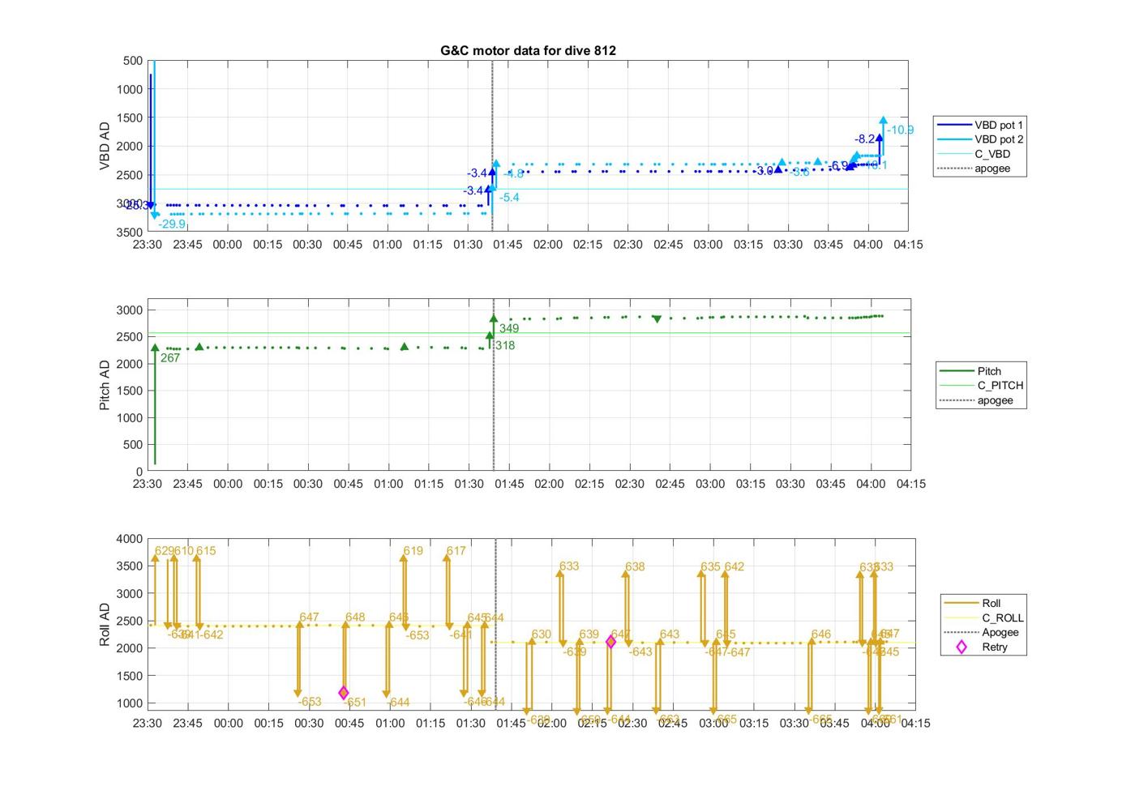
Task: Select the 'C_PITCH' legend entry
Action: point(980,386)
